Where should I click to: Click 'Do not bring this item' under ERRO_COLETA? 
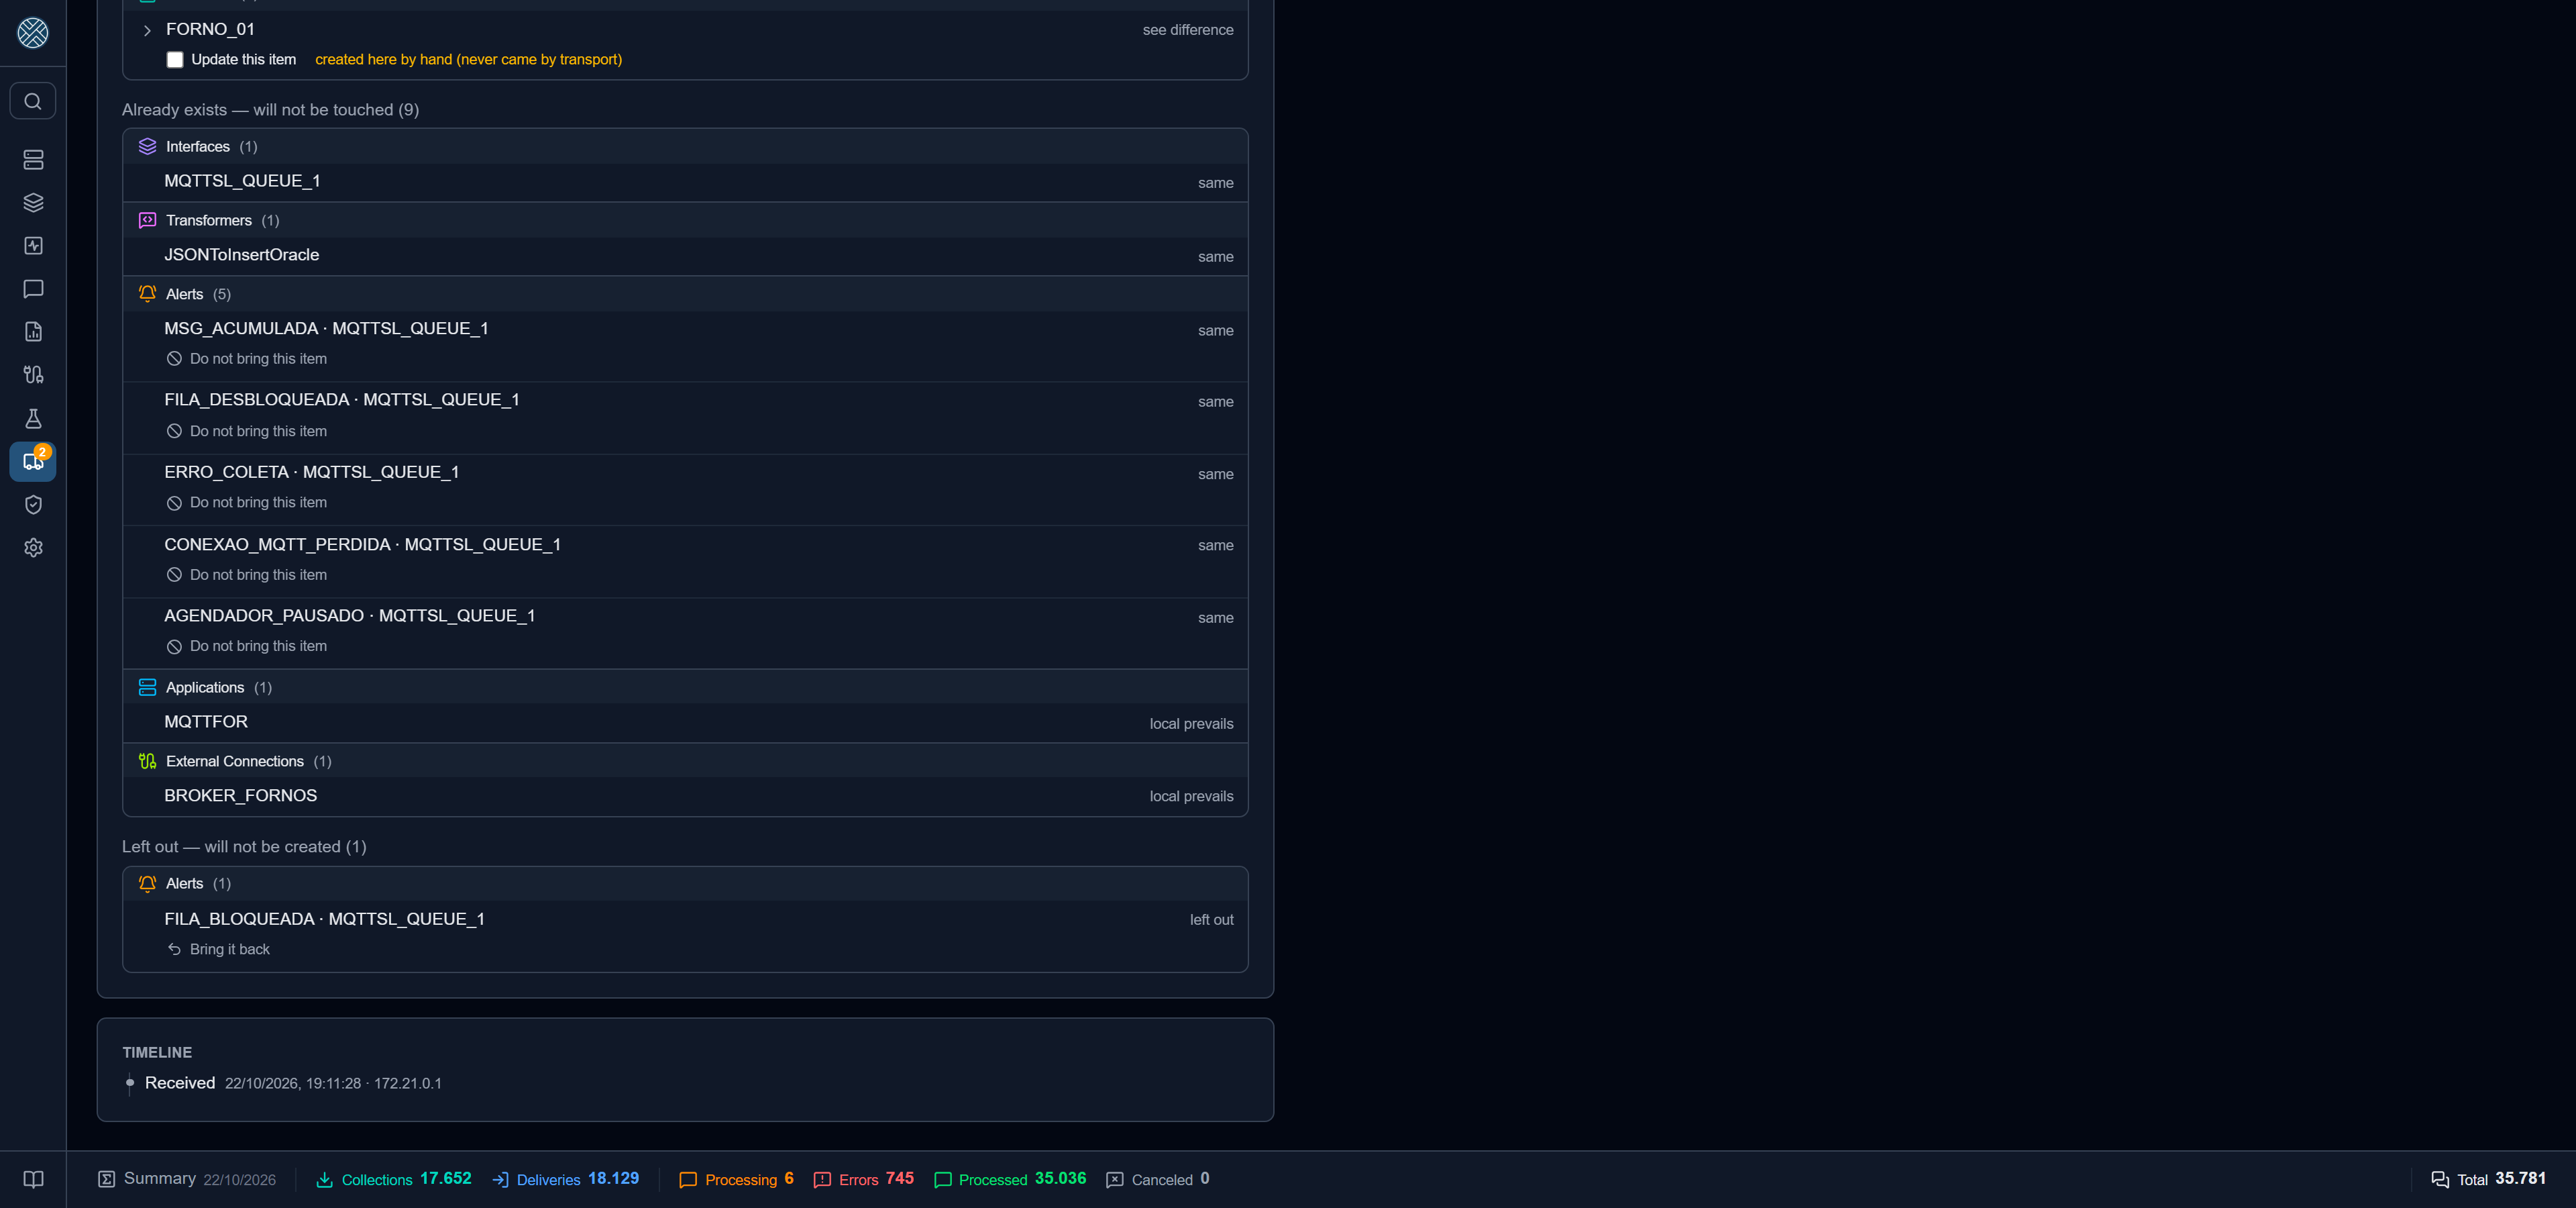pyautogui.click(x=247, y=503)
